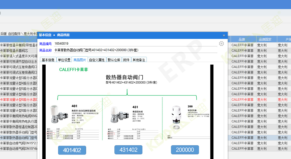Viewport: 291px width, 159px height.
Task: Go to the 自定义属性 tab
Action: tap(97, 60)
